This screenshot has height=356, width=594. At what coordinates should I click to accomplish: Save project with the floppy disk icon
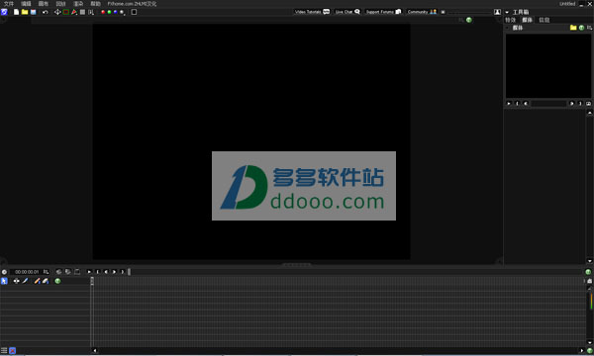(x=34, y=12)
